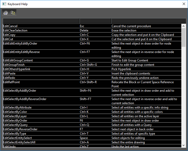Select EditSelectByAddByReverseOrder row
The height and width of the screenshot is (151, 188).
pos(92,101)
